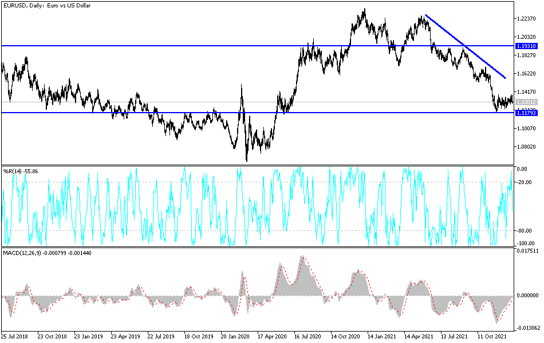Click the 23 Oct 2018 date label

pos(52,336)
